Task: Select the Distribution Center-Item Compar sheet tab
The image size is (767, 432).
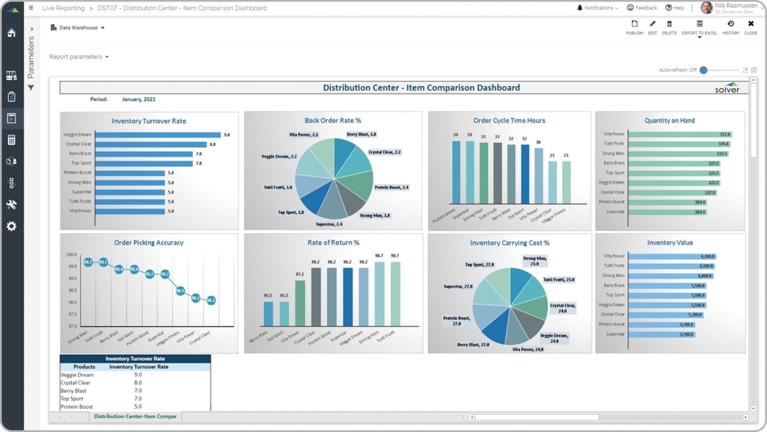Action: point(135,417)
